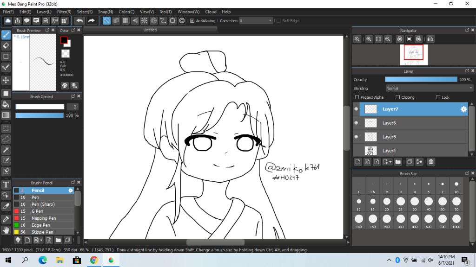Select the Gradient tool
Viewport: 476px width, 267px height.
click(6, 115)
